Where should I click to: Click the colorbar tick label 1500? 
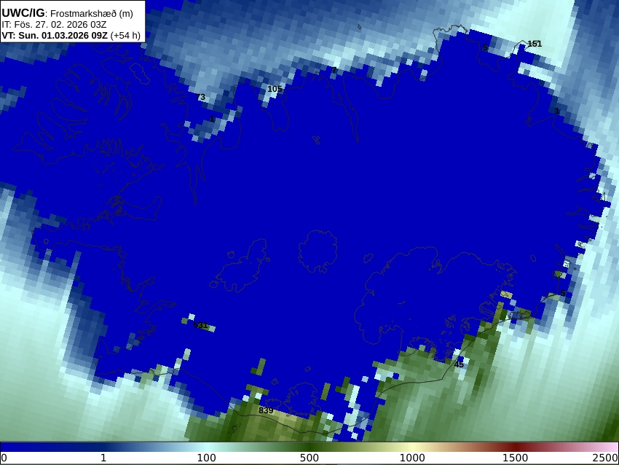515,458
